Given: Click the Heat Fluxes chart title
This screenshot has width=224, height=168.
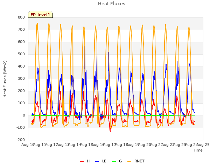Looking at the screenshot, I should [x=112, y=4].
